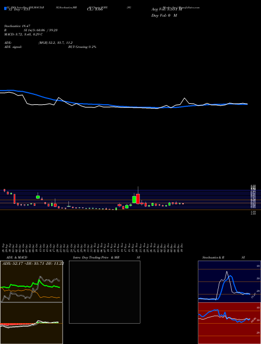Open the empty intraday trading price panel
The height and width of the screenshot is (344, 261).
[x=104, y=292]
